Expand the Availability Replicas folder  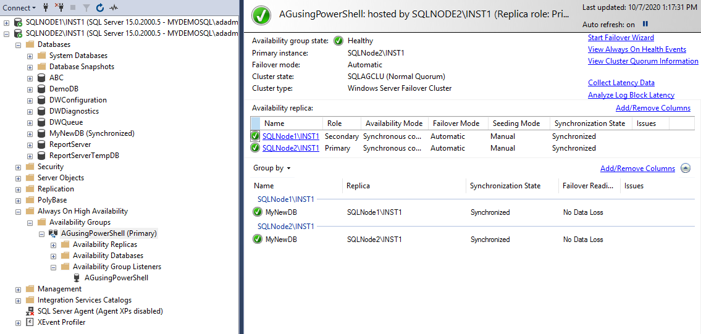pos(54,244)
